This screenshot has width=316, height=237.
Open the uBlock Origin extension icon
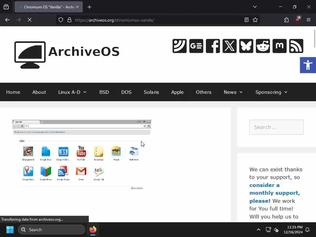298,19
